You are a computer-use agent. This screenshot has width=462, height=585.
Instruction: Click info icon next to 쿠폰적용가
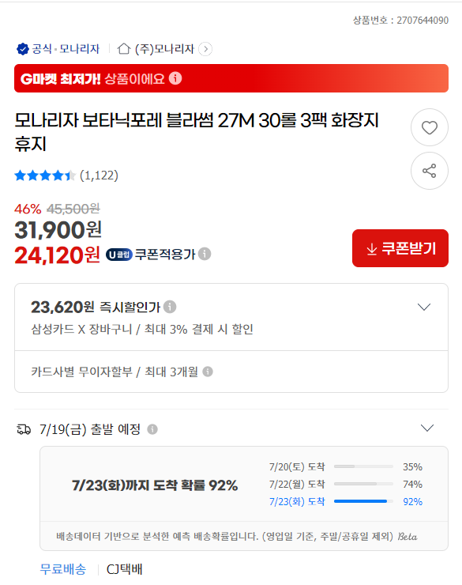pos(205,254)
